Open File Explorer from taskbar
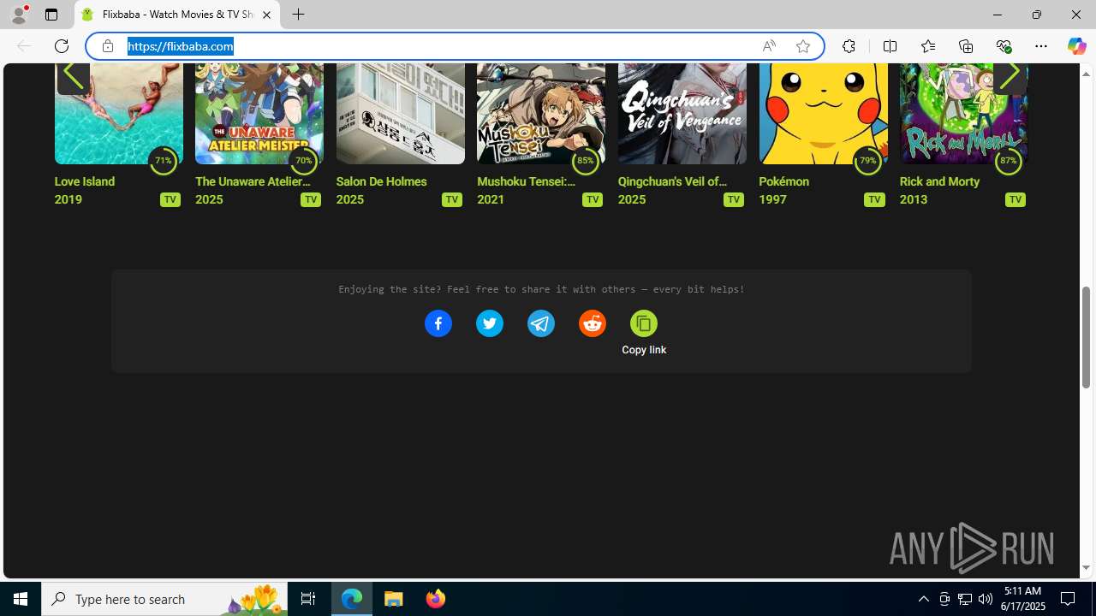 coord(394,599)
